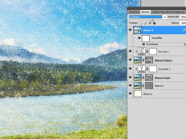
Task: Toggle visibility of Smartfilter
Action: click(139, 38)
